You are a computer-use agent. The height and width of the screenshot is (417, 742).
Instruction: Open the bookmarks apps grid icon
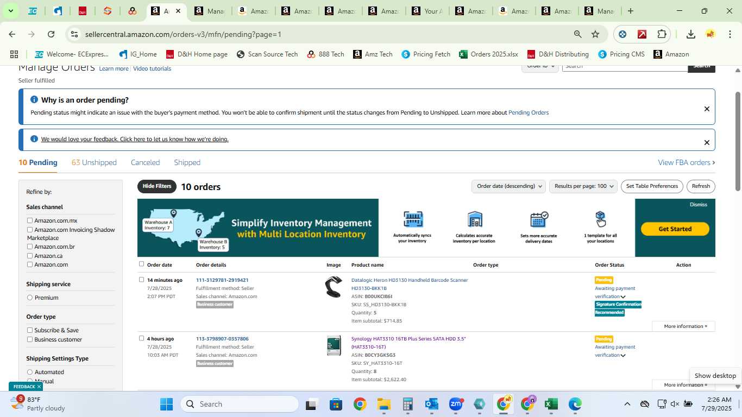click(14, 54)
